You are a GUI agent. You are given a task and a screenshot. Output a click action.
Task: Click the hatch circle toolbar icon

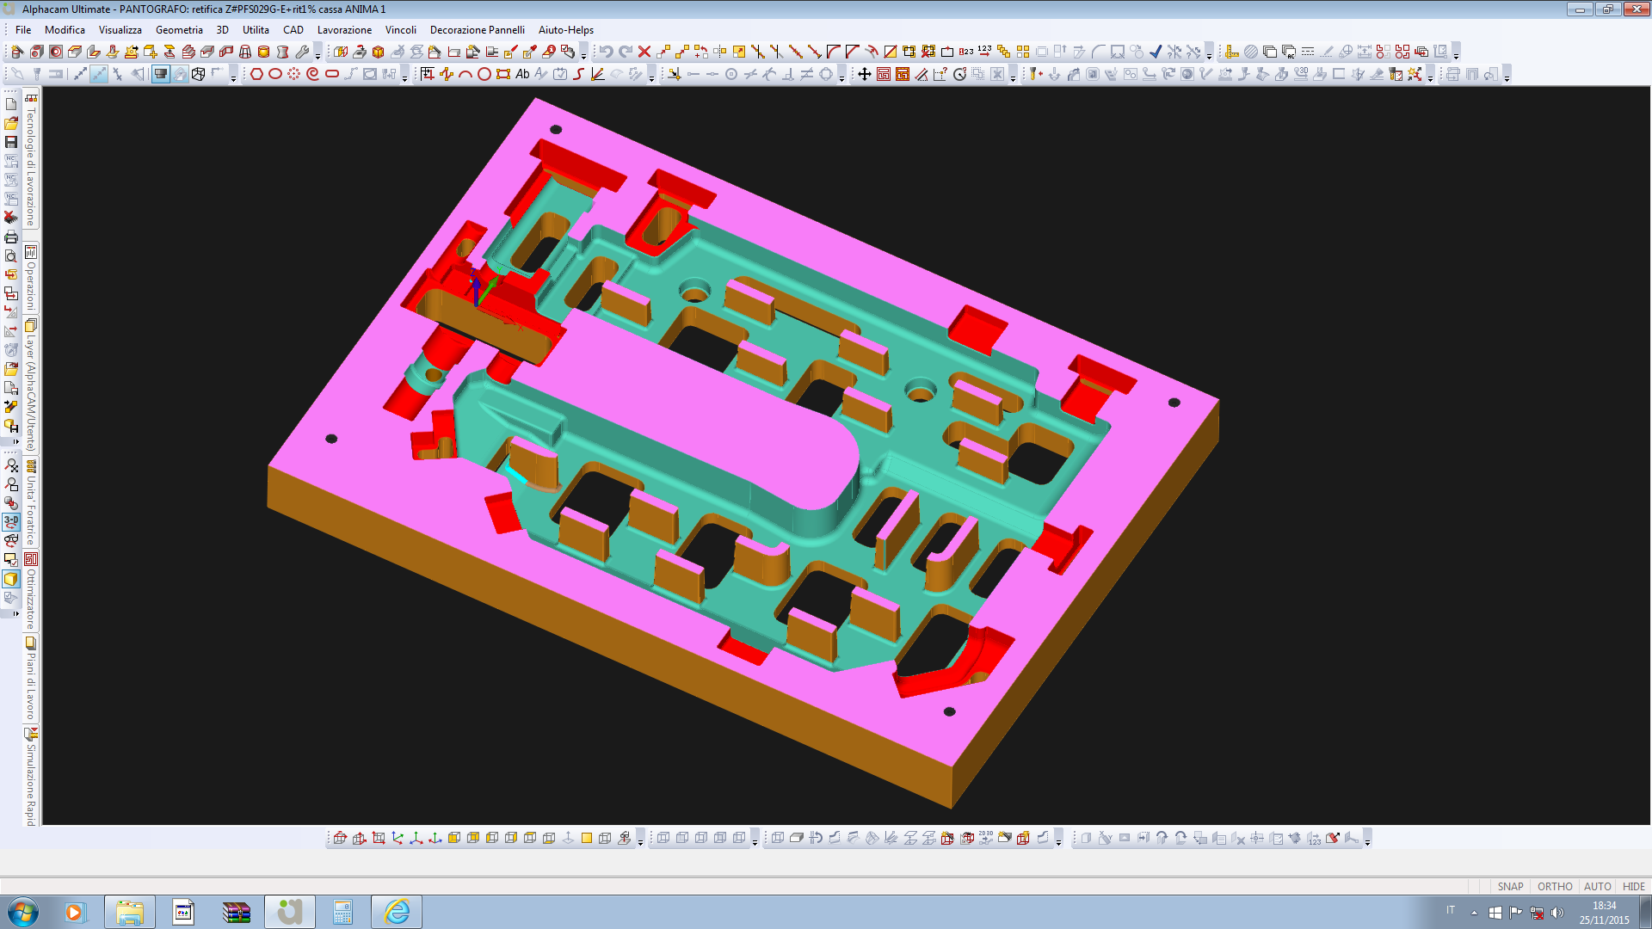(1251, 52)
